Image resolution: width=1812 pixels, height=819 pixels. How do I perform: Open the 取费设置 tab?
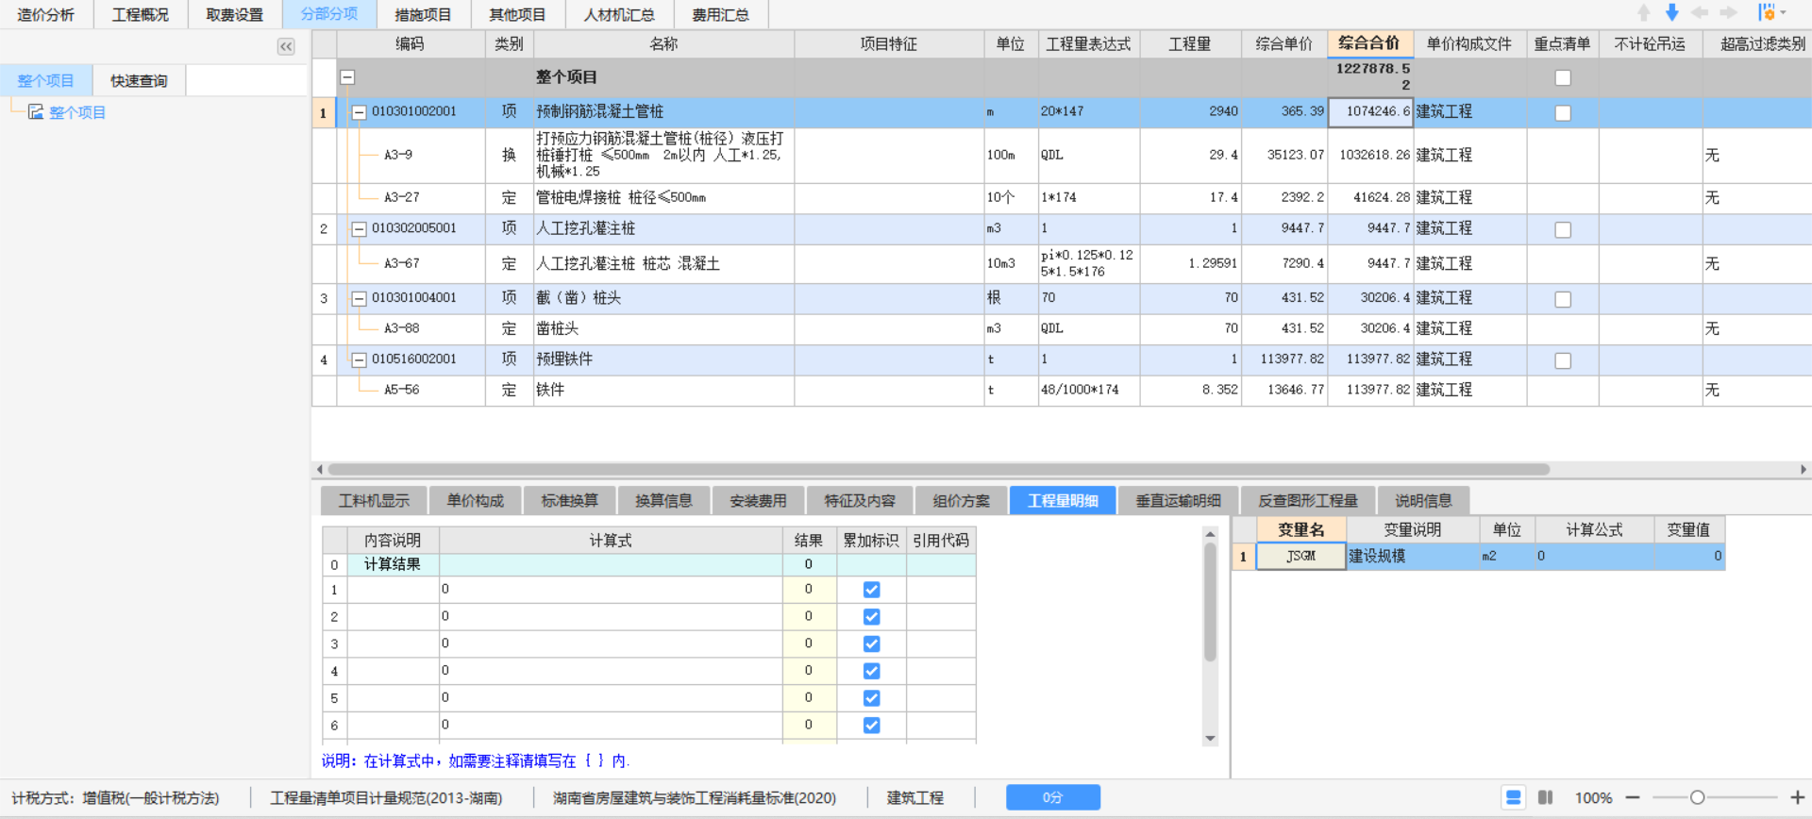point(235,14)
